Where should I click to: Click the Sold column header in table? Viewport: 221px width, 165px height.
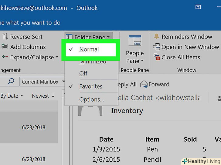190,140
